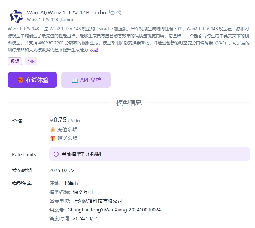Copy the model name with copy icon
The height and width of the screenshot is (228, 255).
112,12
